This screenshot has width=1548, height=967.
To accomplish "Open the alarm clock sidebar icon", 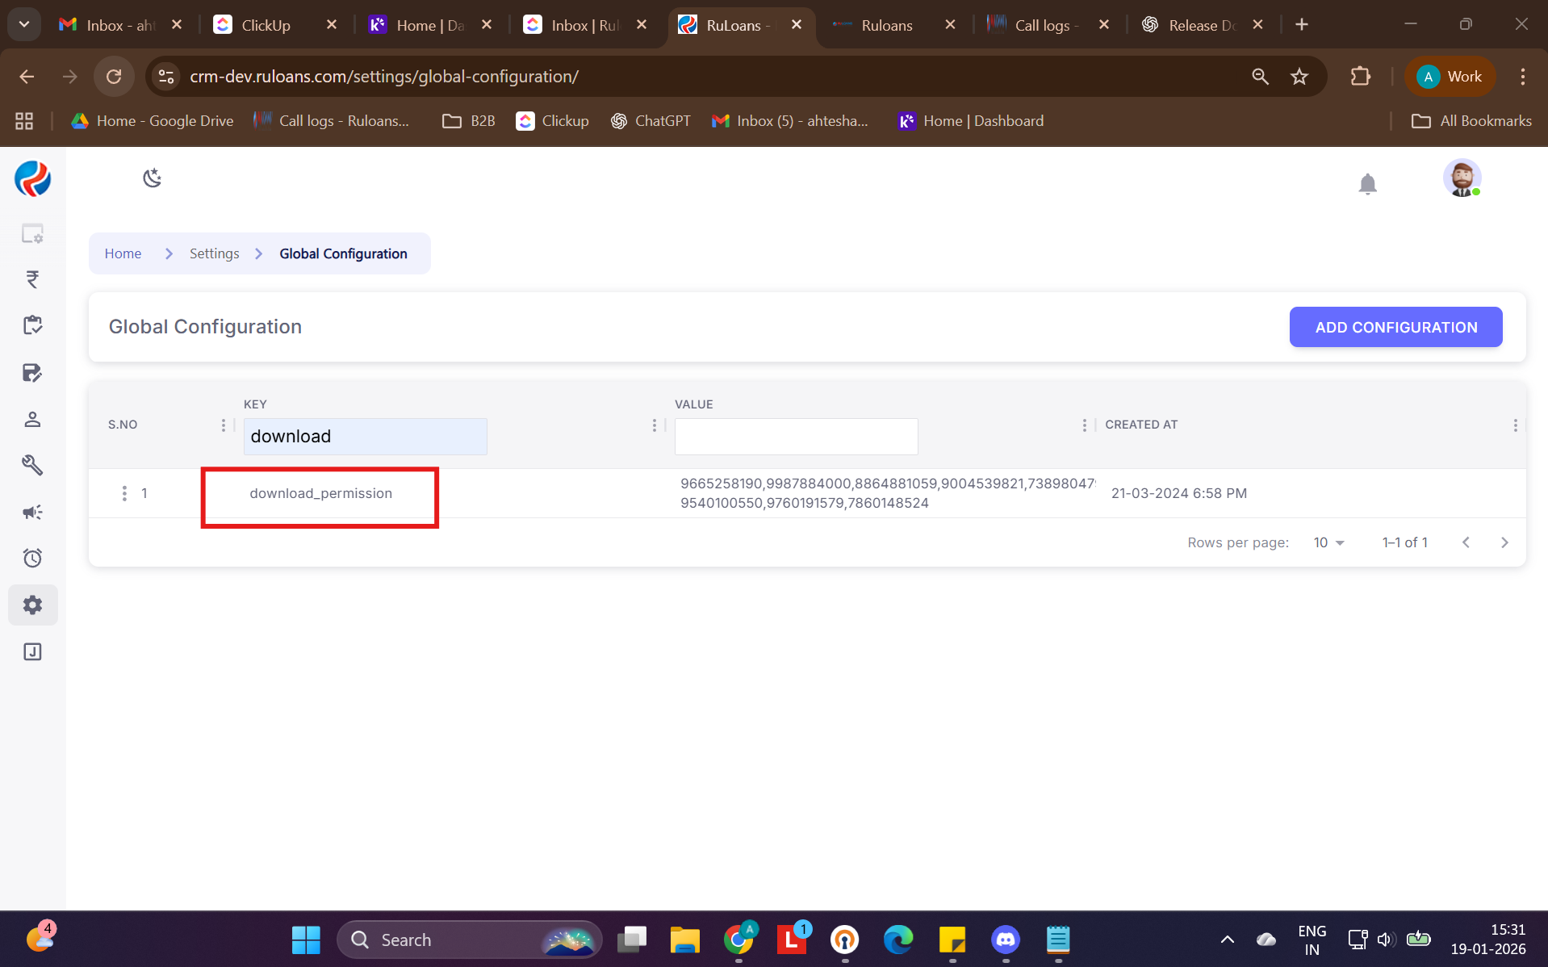I will 32,558.
